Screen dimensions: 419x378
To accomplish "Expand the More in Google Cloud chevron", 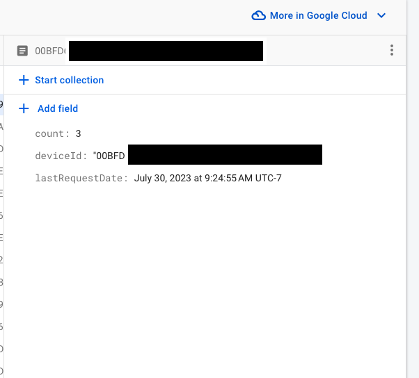I will 381,15.
